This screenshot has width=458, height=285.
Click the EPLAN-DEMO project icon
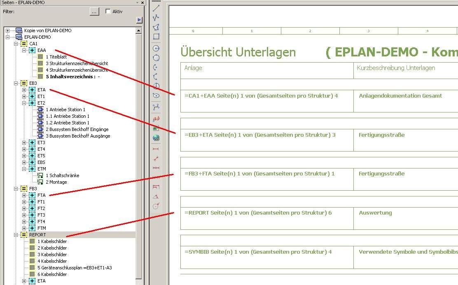click(x=19, y=37)
